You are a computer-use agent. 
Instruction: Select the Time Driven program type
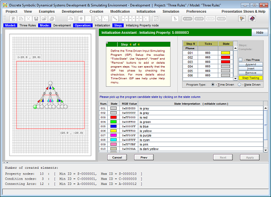pos(213,84)
